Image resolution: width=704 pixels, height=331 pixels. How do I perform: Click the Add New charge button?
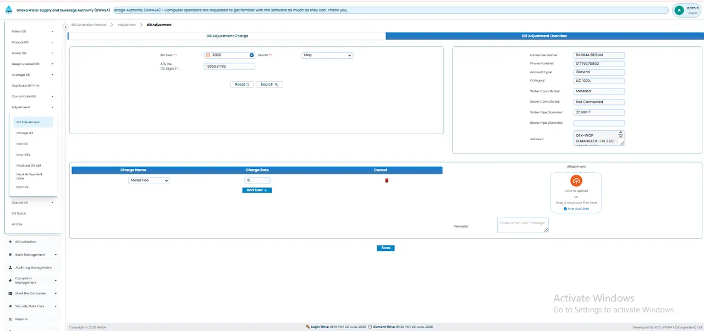click(257, 190)
